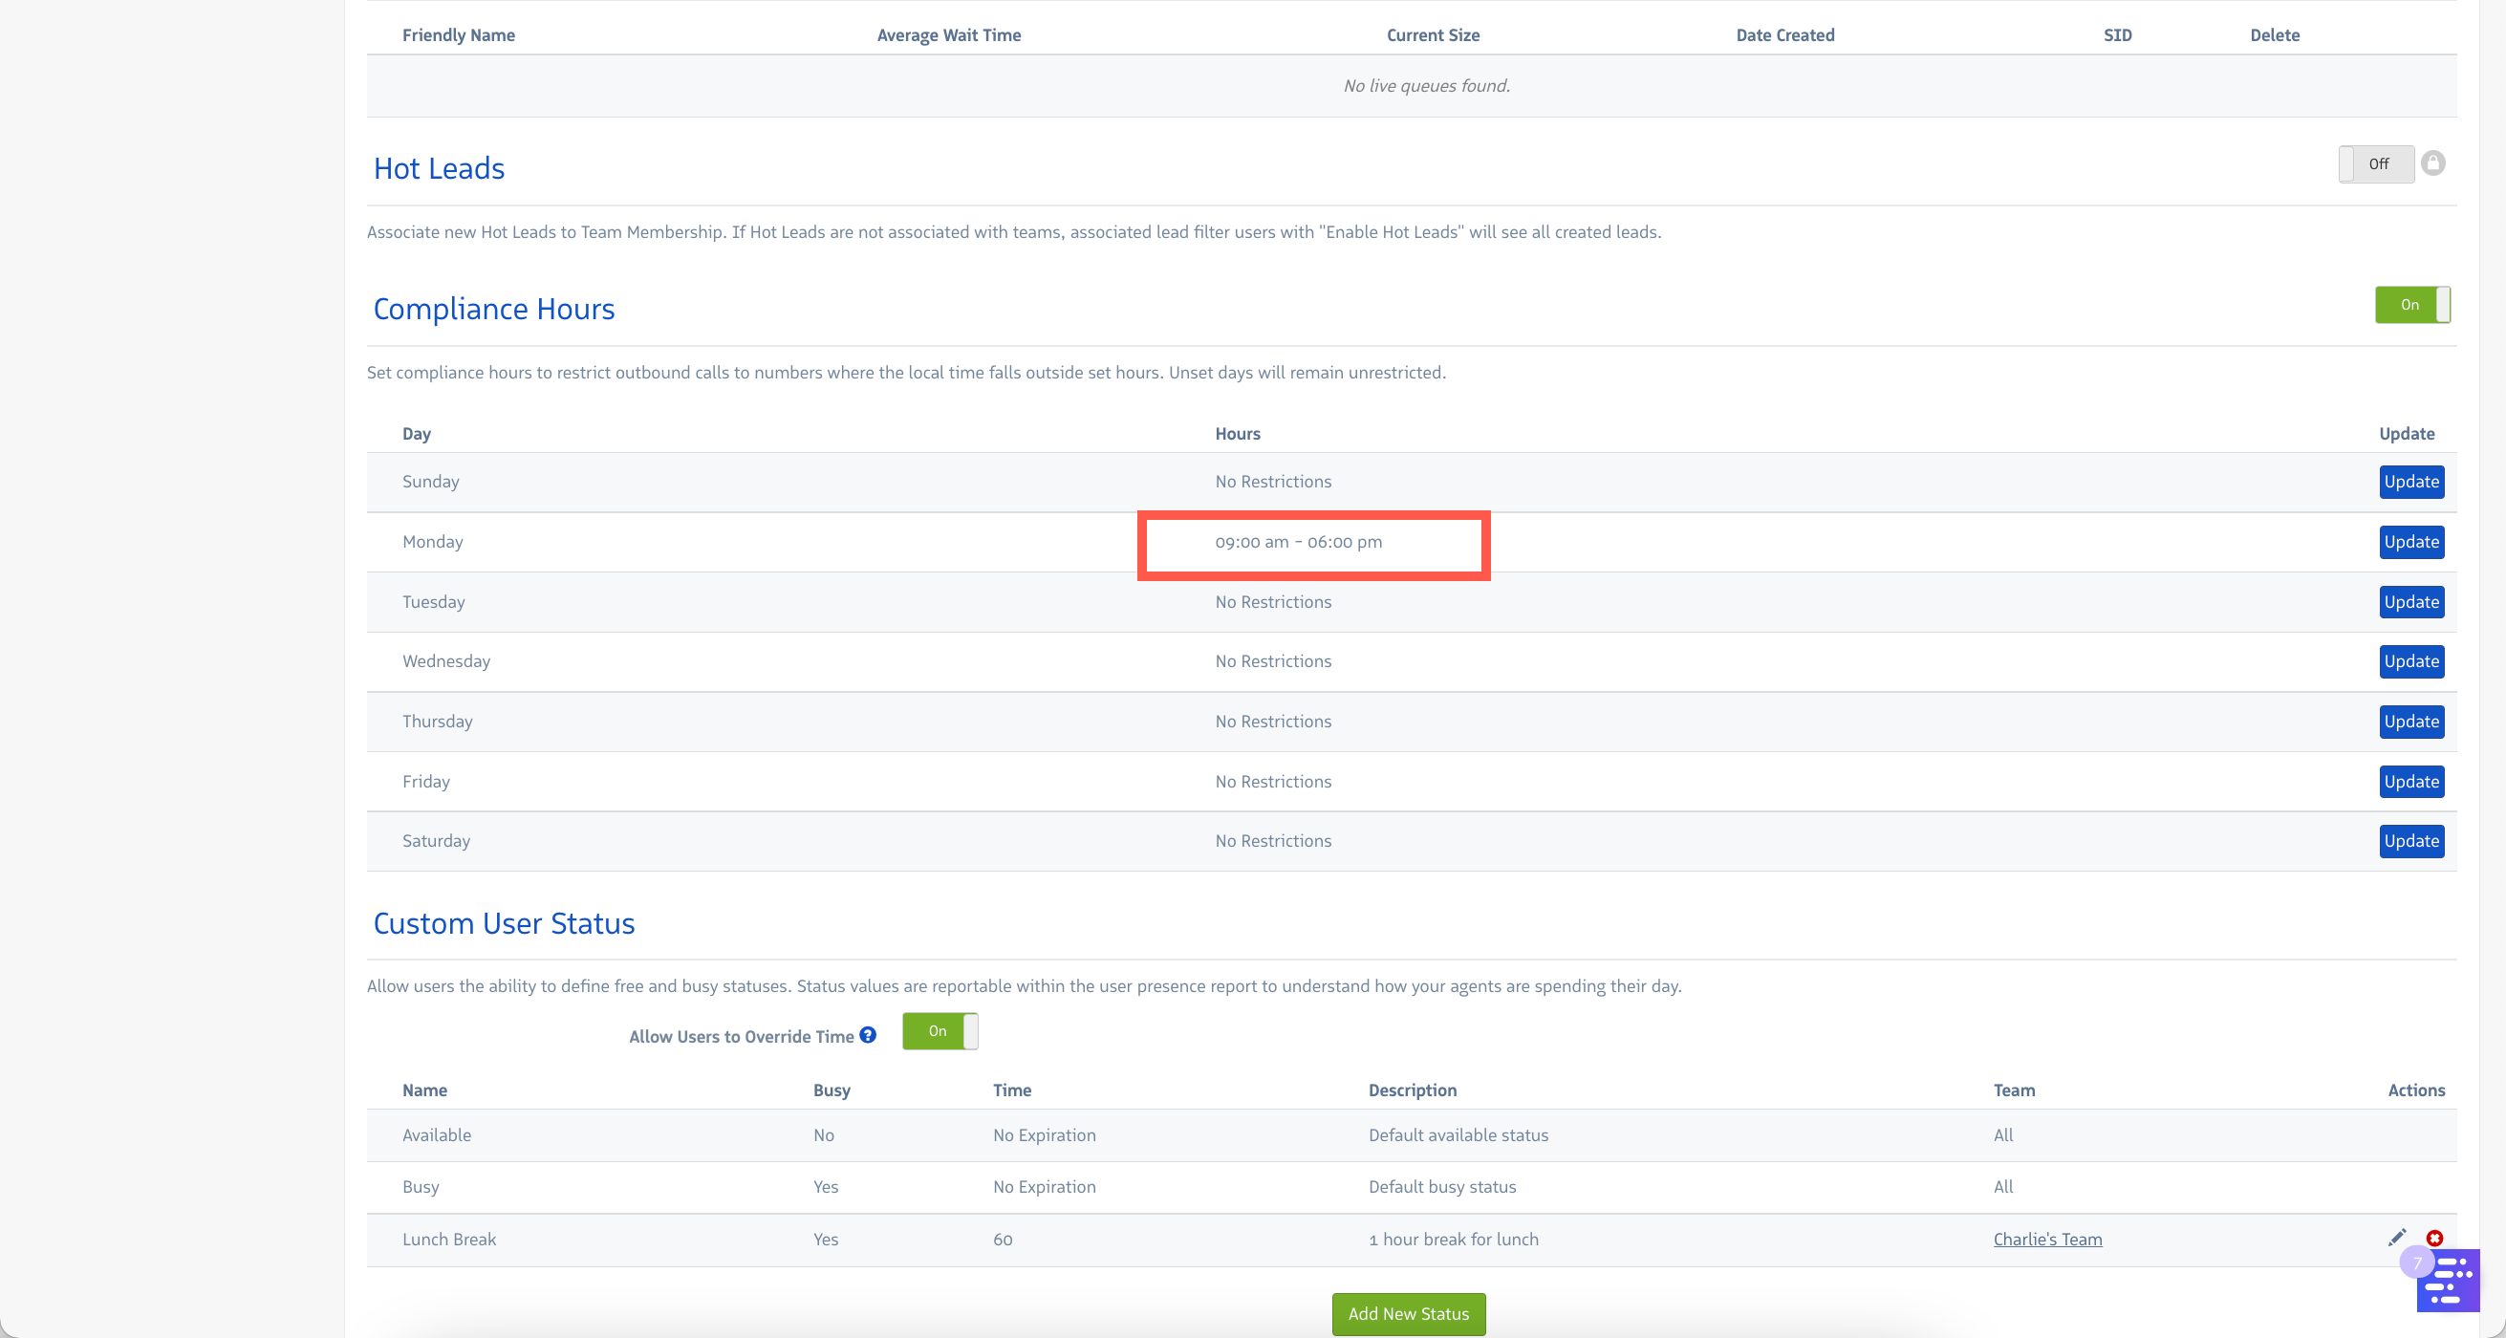Disable Allow Users to Override Time switch
Screen dimensions: 2506x1338
click(x=939, y=1030)
